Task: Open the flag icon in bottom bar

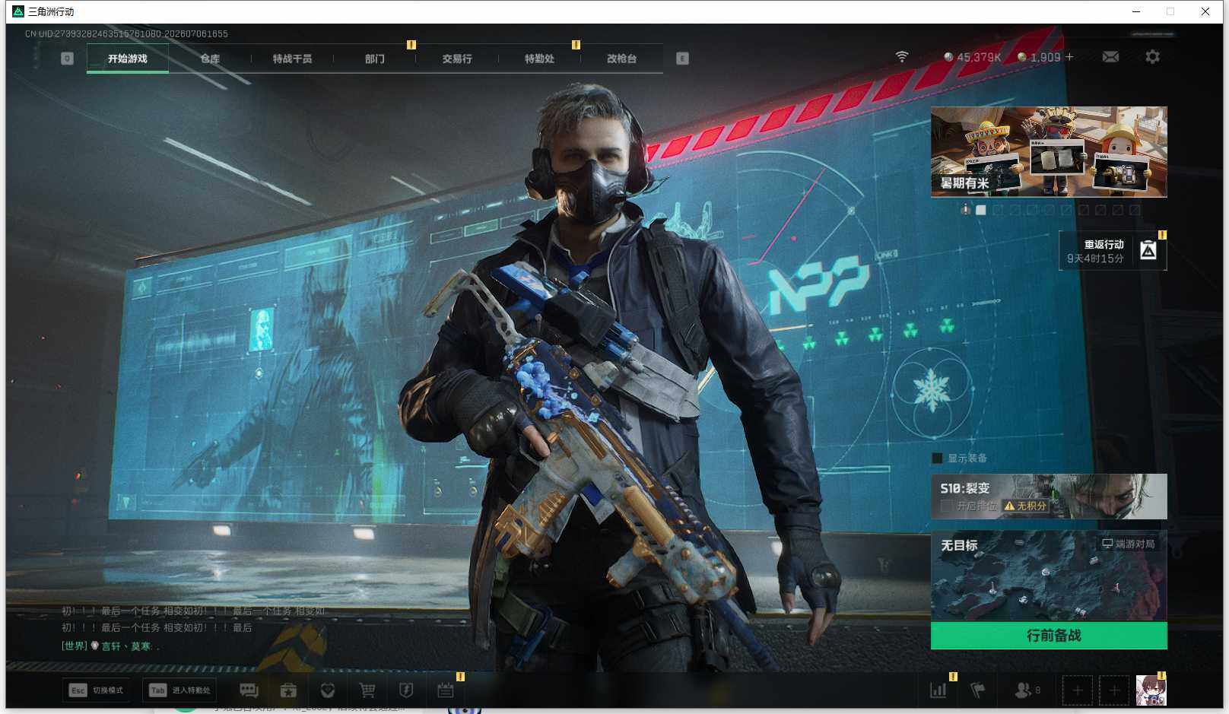Action: point(978,690)
